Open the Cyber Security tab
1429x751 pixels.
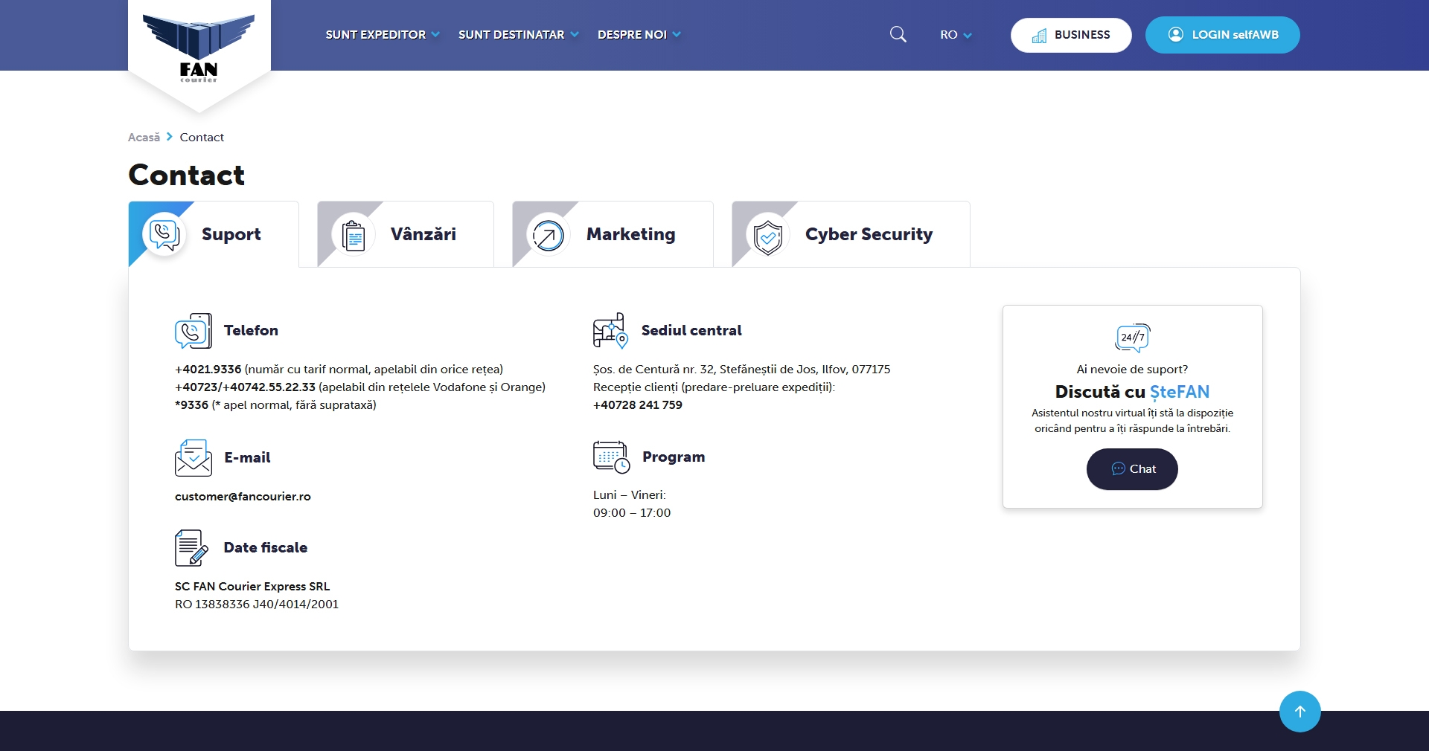click(x=851, y=234)
